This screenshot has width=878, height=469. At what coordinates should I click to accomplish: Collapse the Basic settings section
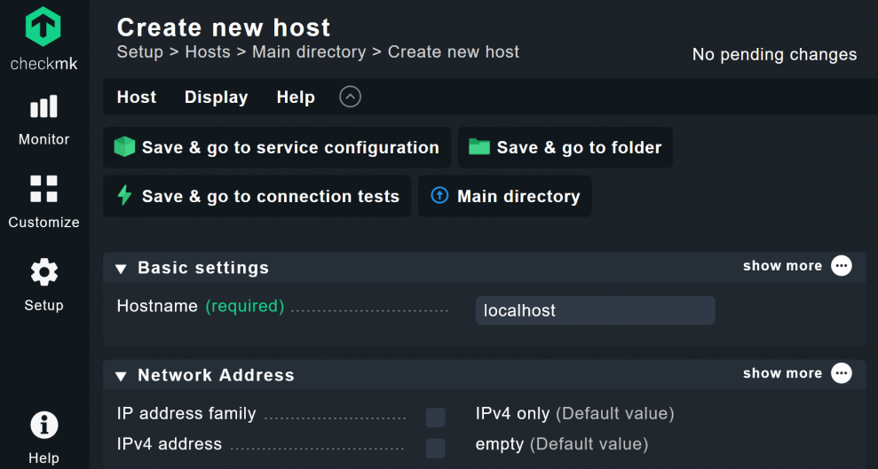(121, 269)
